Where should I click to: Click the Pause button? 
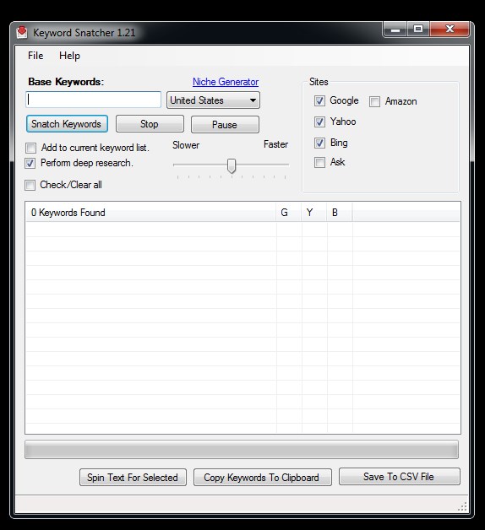pos(225,124)
